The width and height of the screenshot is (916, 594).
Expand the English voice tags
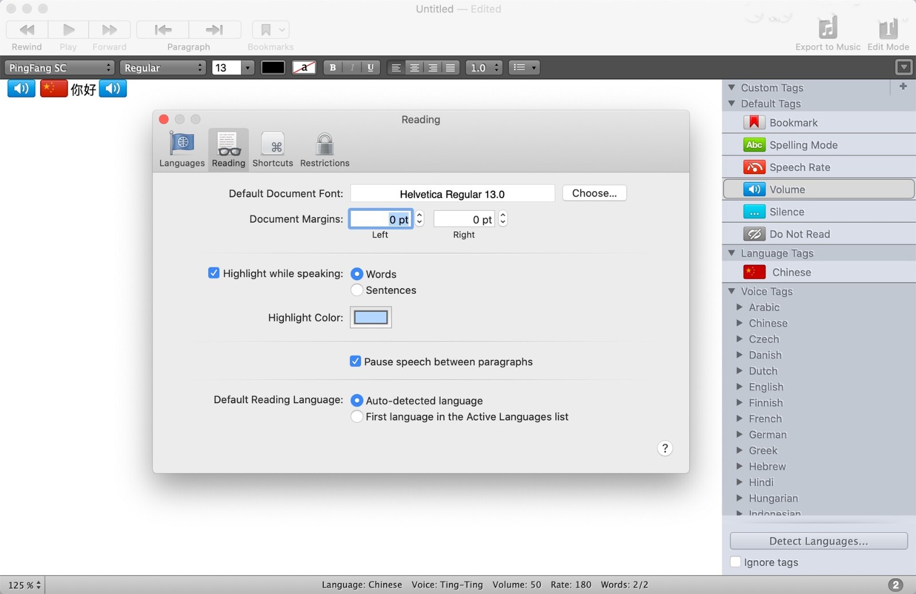(739, 387)
